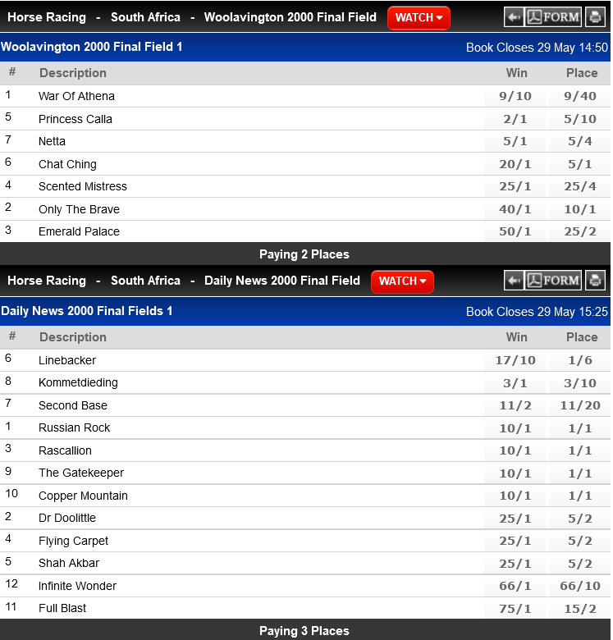Print the Daily News 2000 Final Field
Viewport: 613px width, 640px height.
pyautogui.click(x=595, y=281)
